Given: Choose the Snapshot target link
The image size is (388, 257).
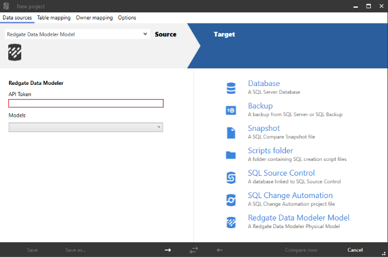Looking at the screenshot, I should 263,128.
